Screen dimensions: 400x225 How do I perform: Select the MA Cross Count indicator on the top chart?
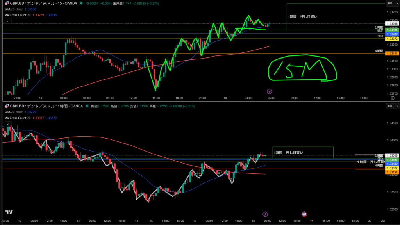click(x=18, y=15)
